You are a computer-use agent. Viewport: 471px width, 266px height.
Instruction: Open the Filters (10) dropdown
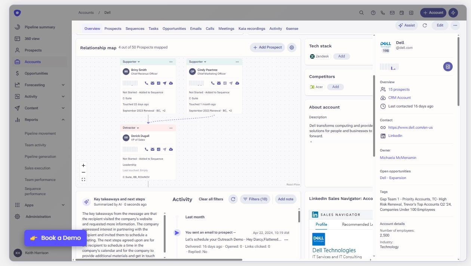255,199
